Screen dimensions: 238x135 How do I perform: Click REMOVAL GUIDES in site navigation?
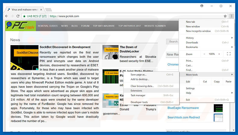pyautogui.click(x=48, y=26)
